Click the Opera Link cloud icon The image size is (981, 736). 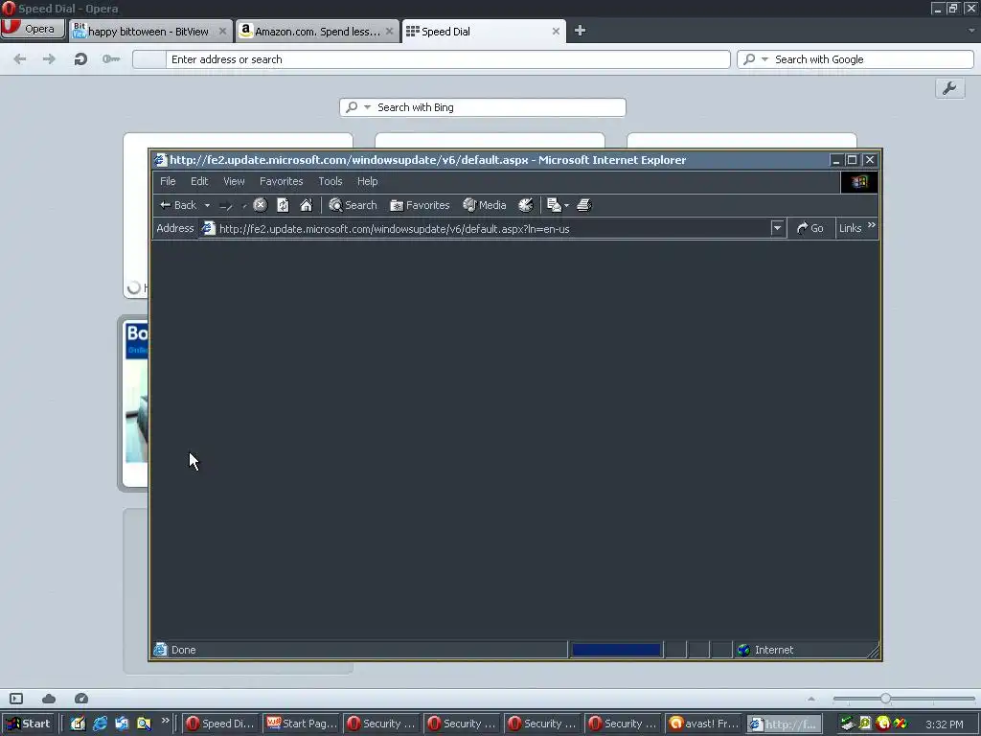(49, 699)
